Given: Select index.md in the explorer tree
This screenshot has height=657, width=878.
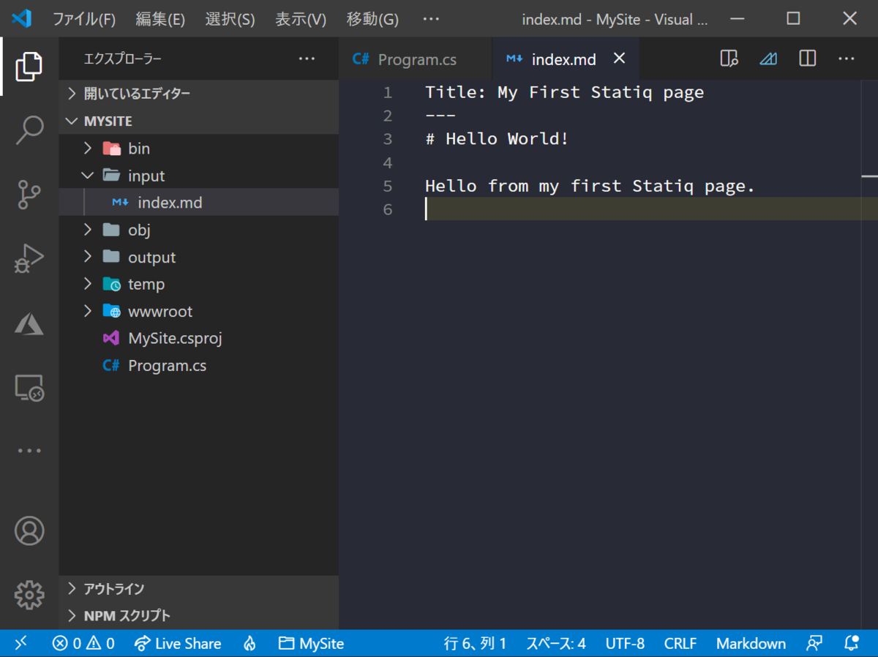Looking at the screenshot, I should 199,203.
